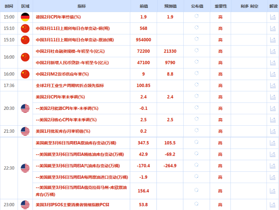The height and width of the screenshot is (210, 279).
Task: Open 德国2月CPI年率终值(%) indicator link
Action: tap(58, 17)
